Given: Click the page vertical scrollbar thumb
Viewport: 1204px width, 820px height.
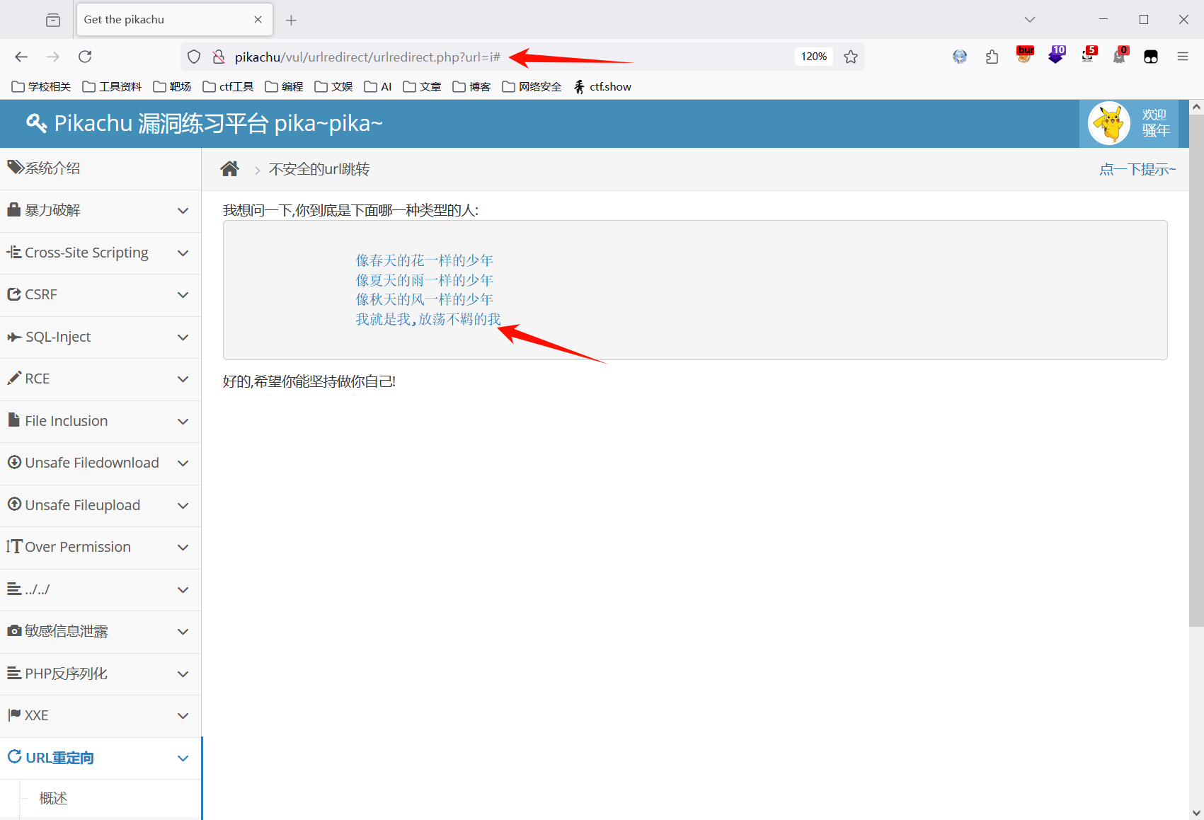Looking at the screenshot, I should [1196, 371].
